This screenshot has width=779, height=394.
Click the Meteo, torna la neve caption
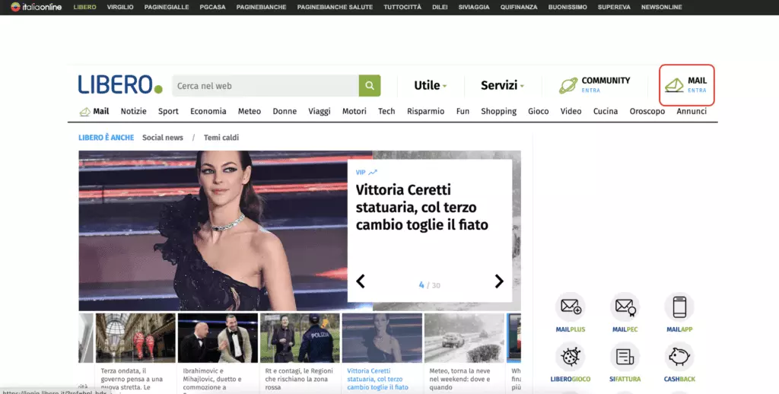coord(460,379)
